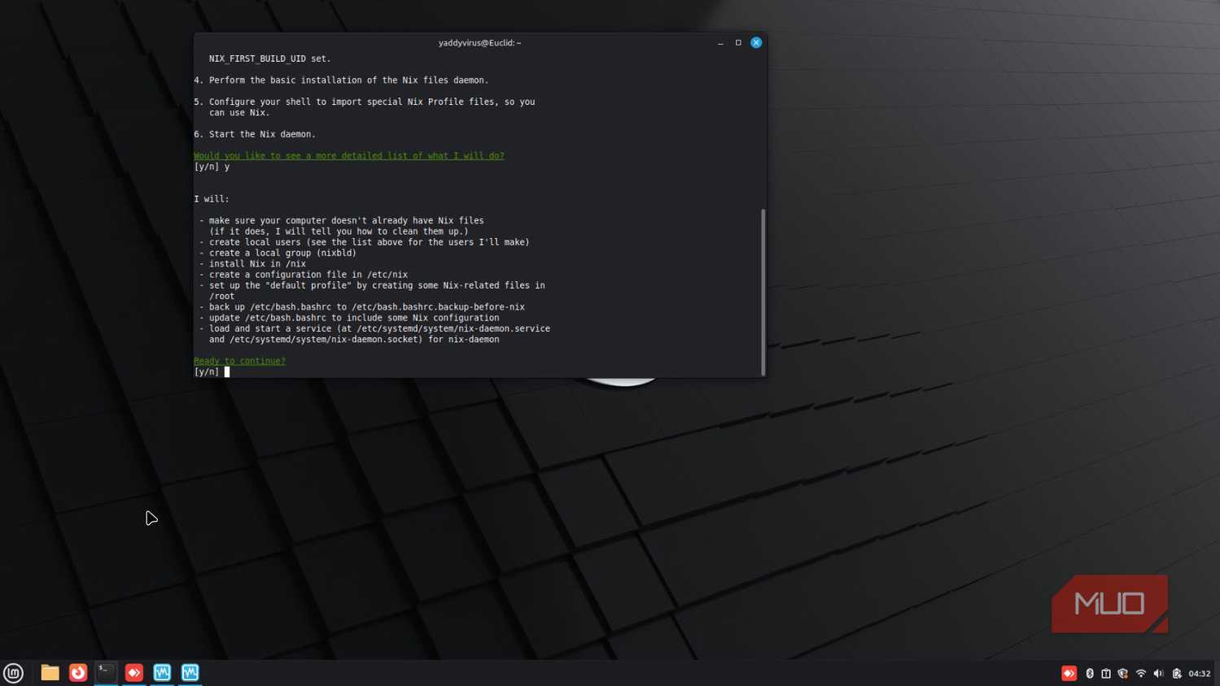This screenshot has height=686, width=1220.
Task: Open the rightmost system monitor taskbar icon
Action: tap(190, 673)
